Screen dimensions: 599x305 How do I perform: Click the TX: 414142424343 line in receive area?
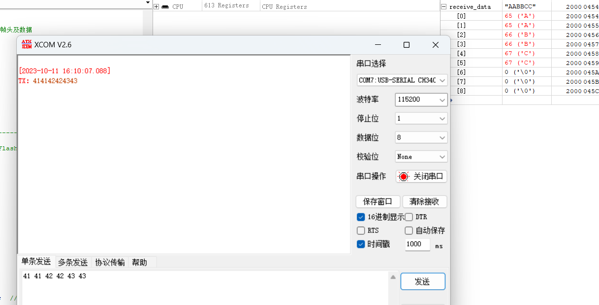click(x=48, y=81)
